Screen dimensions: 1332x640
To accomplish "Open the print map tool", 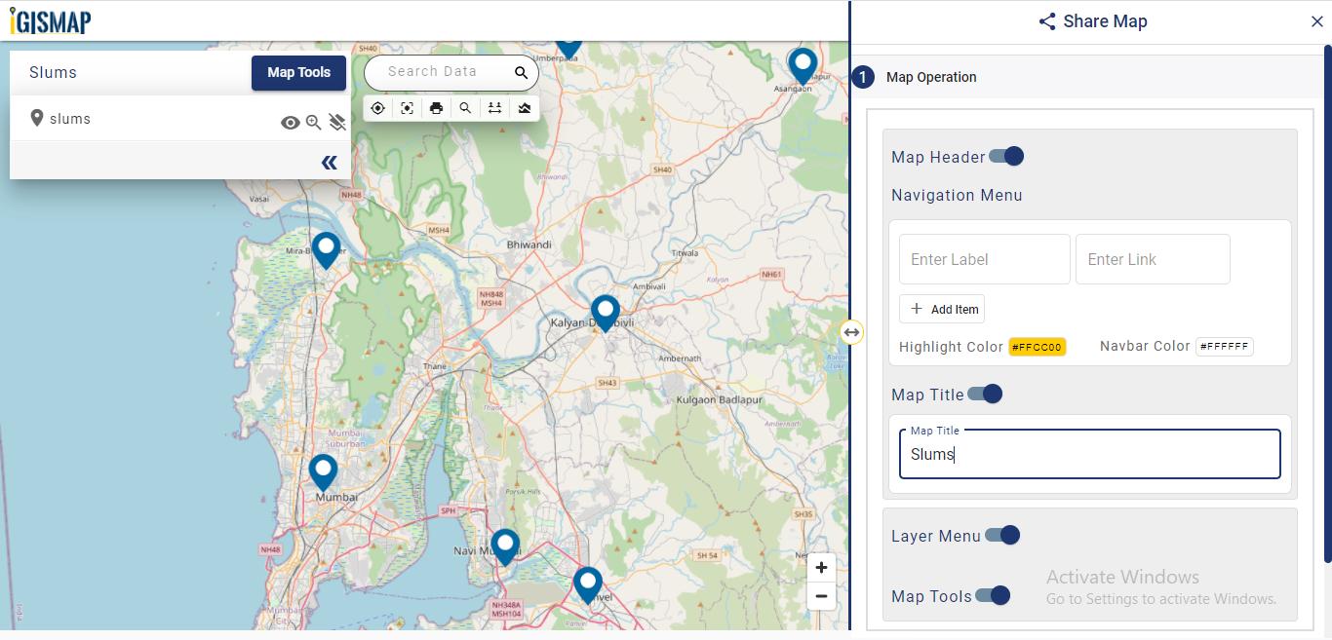I will (436, 108).
